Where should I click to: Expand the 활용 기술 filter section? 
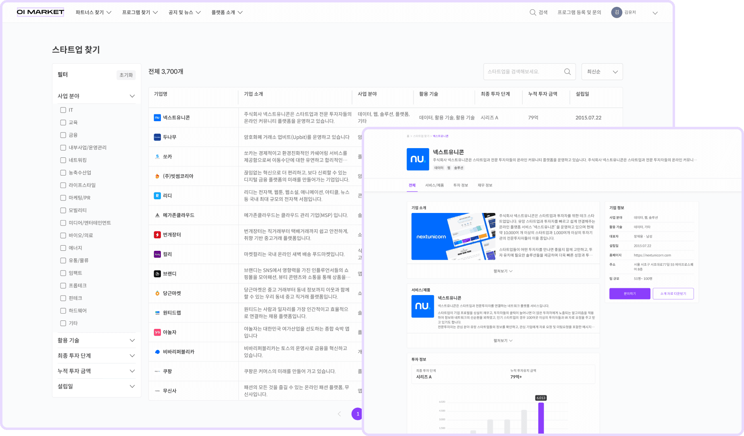tap(96, 340)
